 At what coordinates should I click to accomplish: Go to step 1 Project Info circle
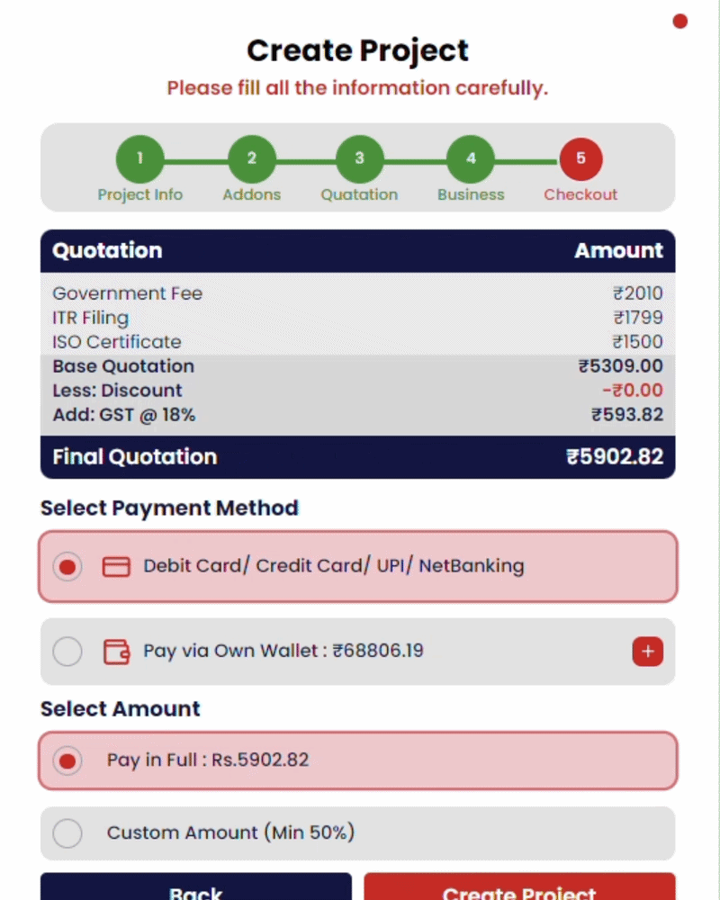coord(140,159)
